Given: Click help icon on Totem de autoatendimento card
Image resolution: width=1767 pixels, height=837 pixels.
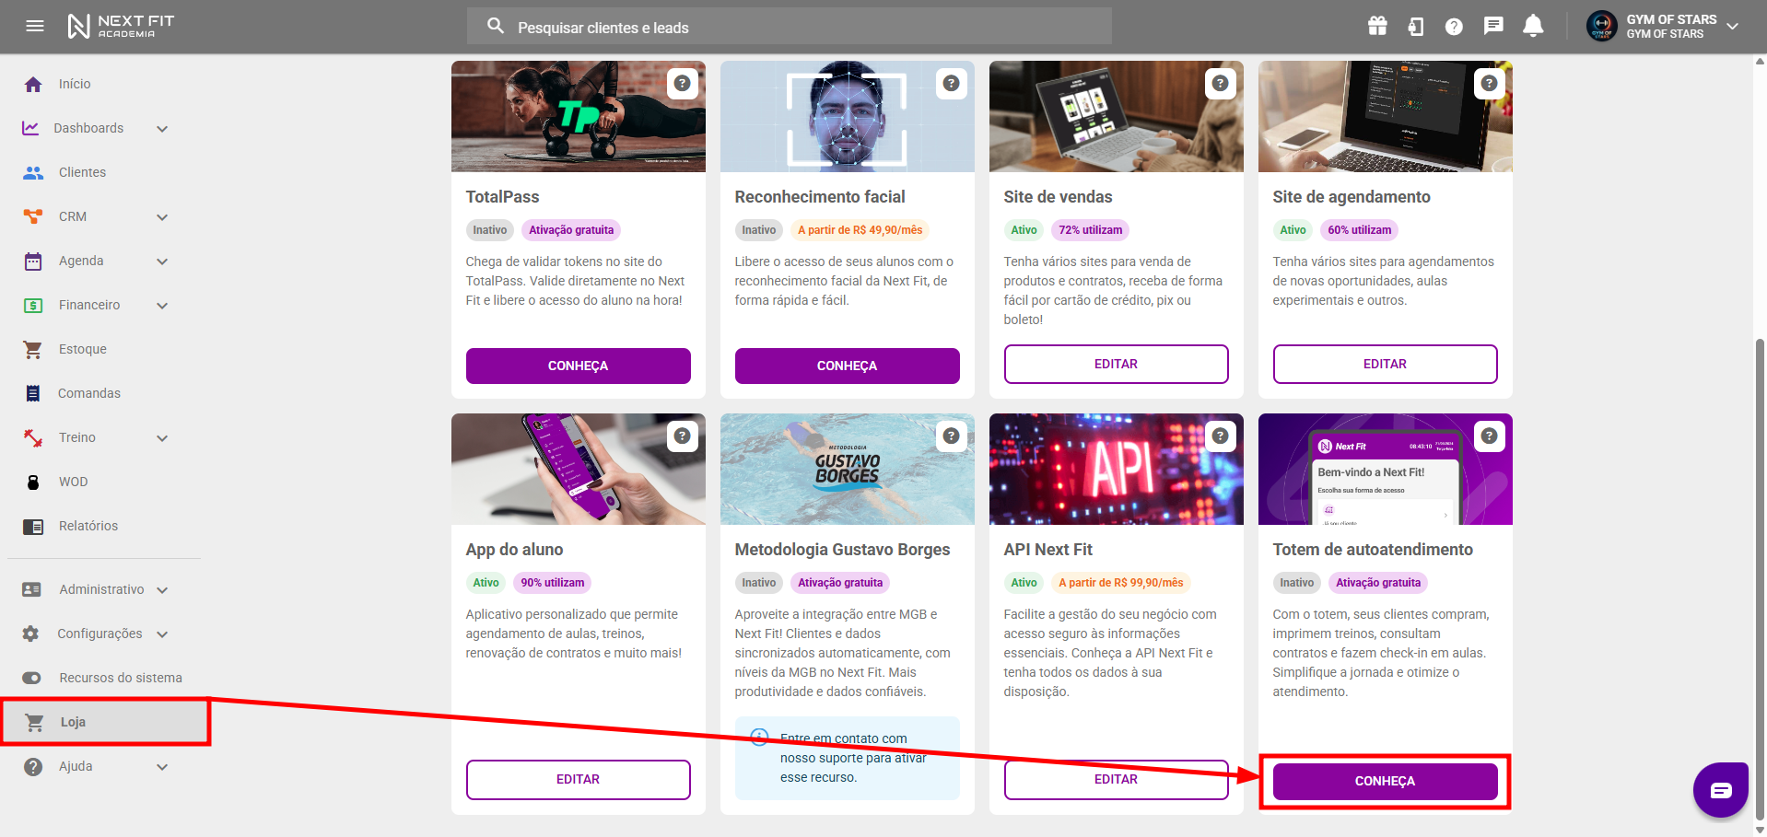Looking at the screenshot, I should pyautogui.click(x=1489, y=436).
